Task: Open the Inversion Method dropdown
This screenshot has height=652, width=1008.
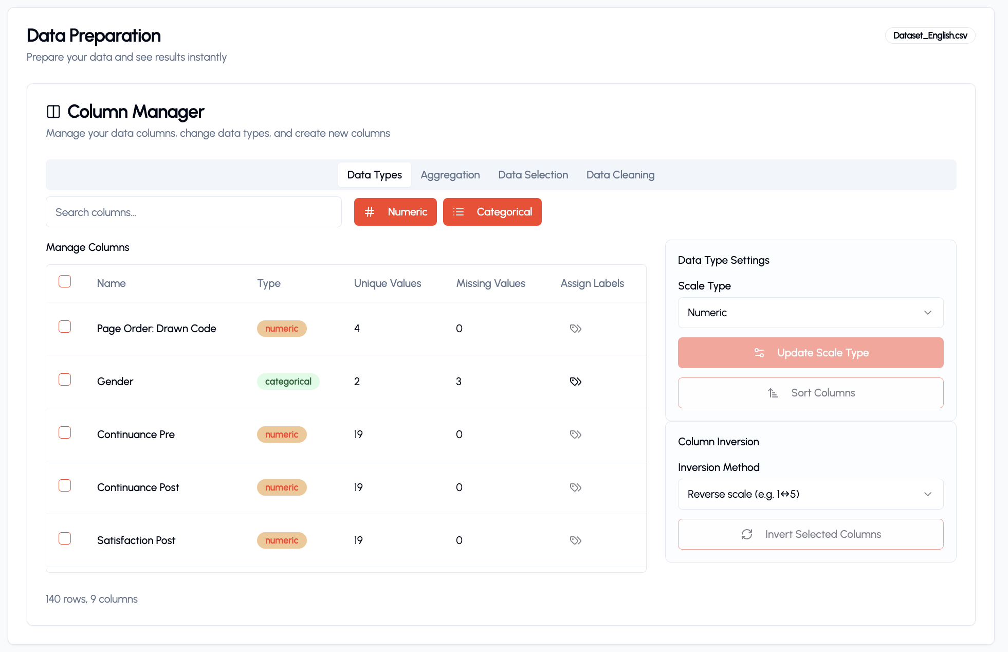Action: (x=811, y=494)
